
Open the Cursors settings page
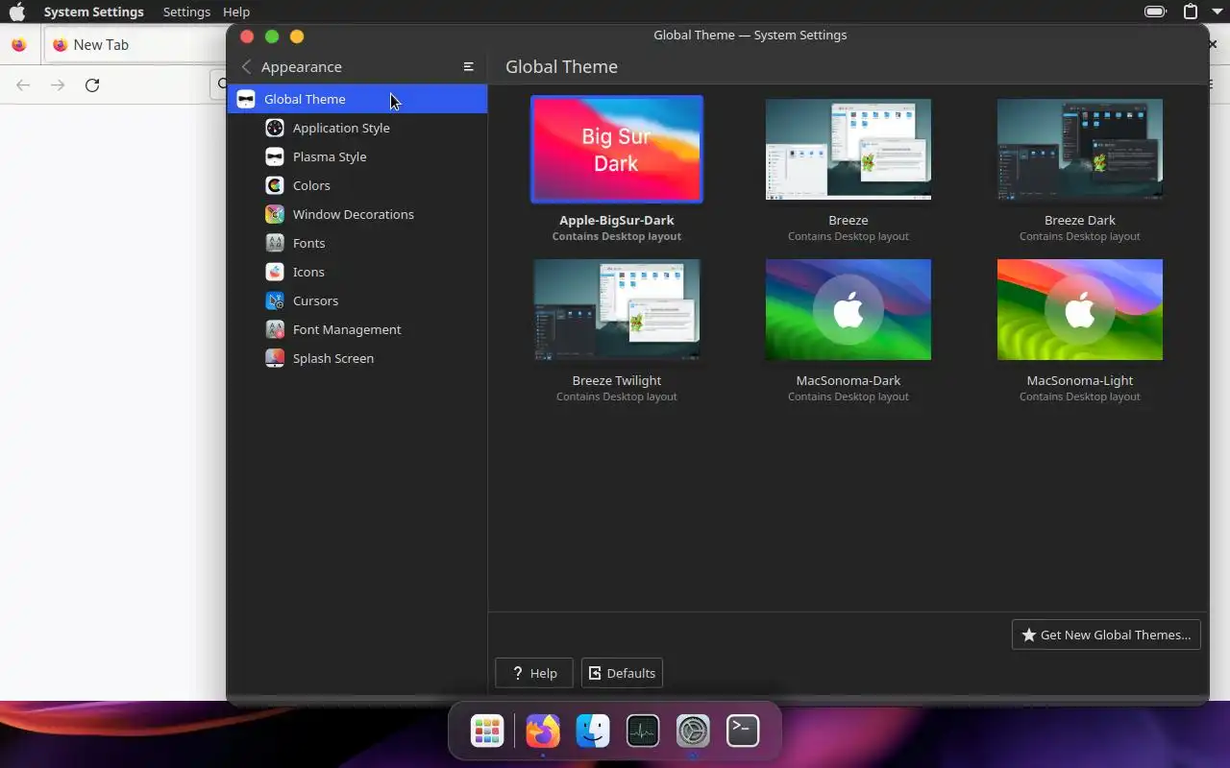click(357, 300)
